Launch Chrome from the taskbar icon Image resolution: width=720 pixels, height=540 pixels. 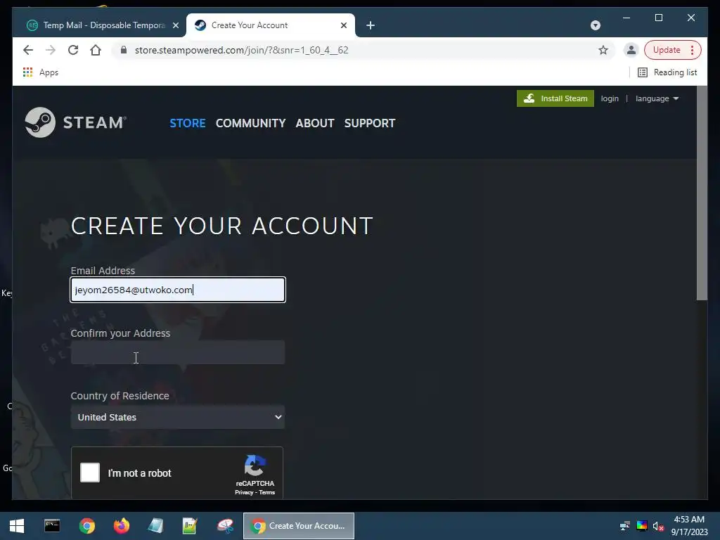pos(86,526)
